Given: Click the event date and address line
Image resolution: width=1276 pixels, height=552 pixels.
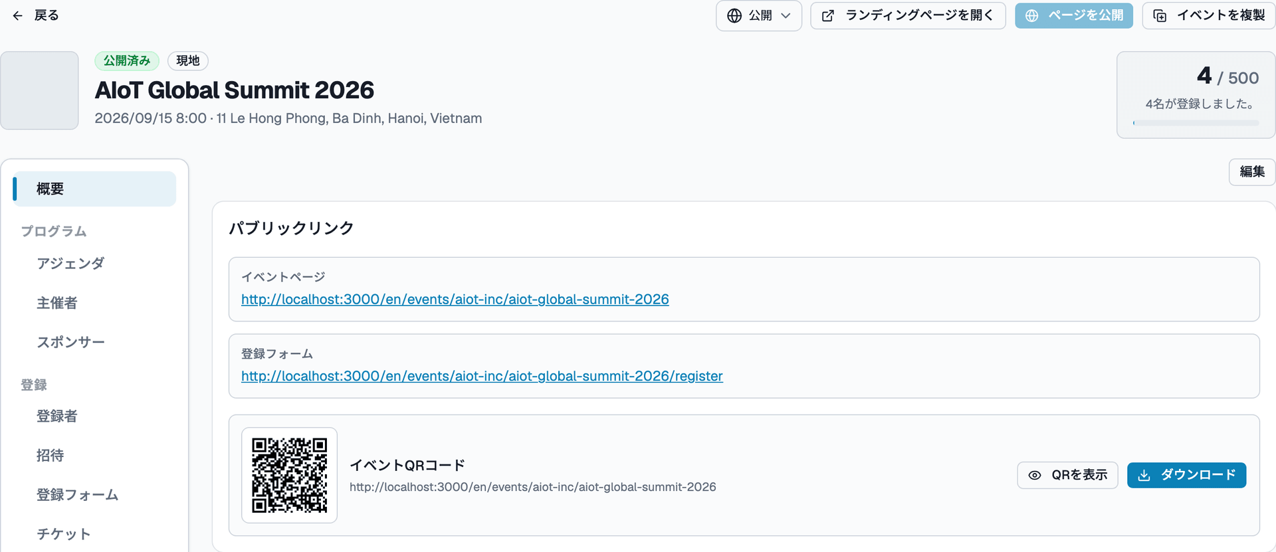Looking at the screenshot, I should (x=288, y=118).
